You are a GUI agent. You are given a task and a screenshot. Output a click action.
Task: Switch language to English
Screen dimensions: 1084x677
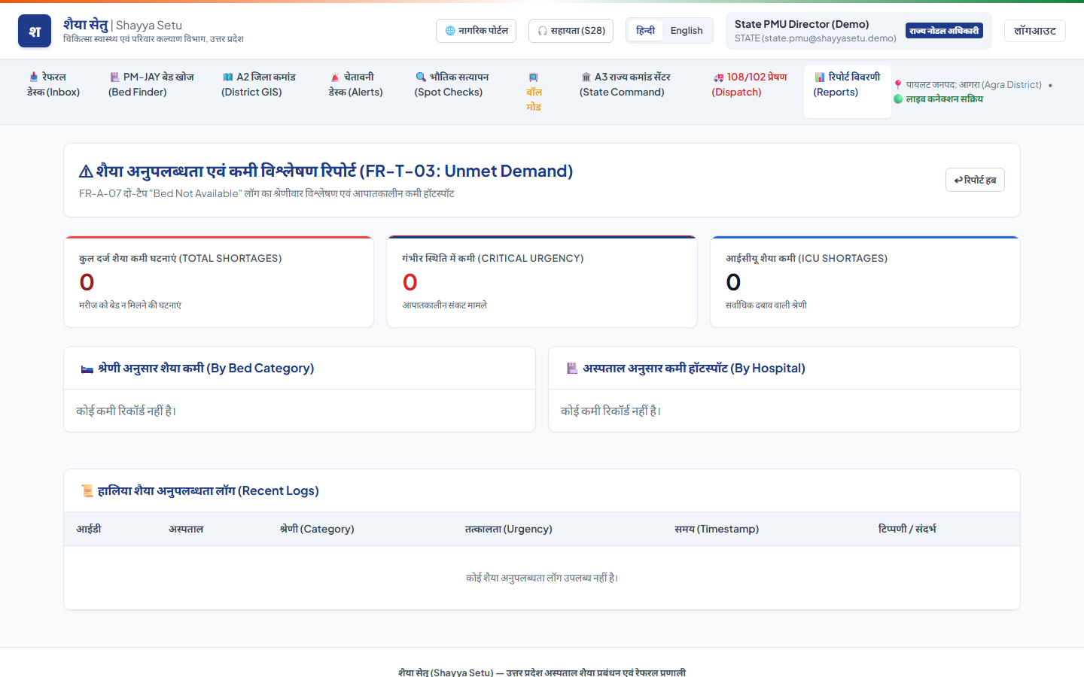pyautogui.click(x=687, y=31)
